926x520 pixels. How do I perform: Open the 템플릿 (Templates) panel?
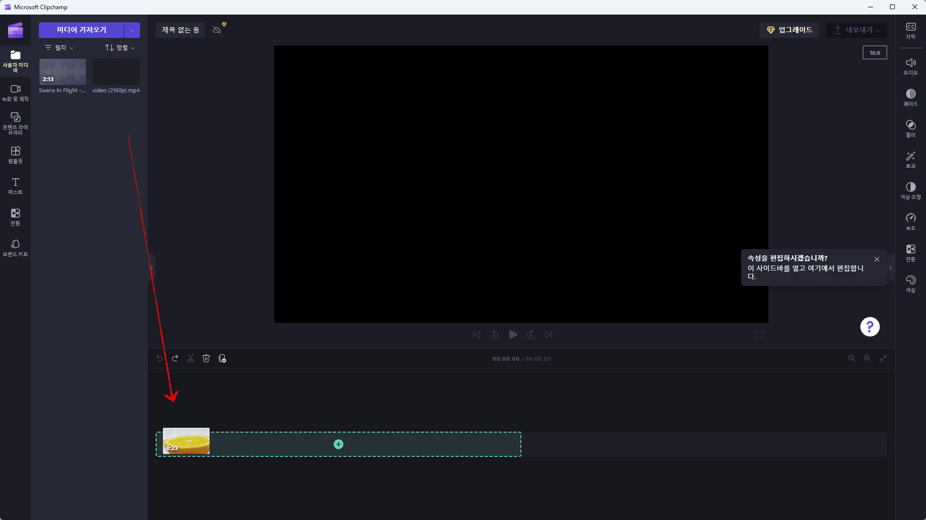[15, 155]
